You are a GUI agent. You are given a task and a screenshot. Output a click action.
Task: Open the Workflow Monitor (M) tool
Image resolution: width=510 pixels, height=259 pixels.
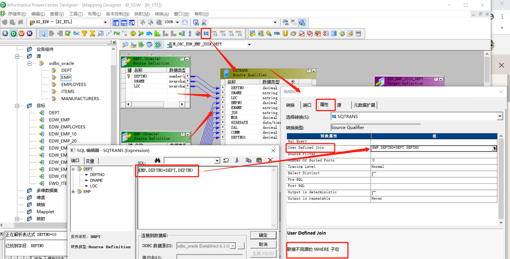(x=29, y=33)
